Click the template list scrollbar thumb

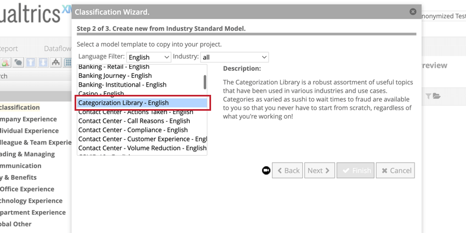click(205, 82)
